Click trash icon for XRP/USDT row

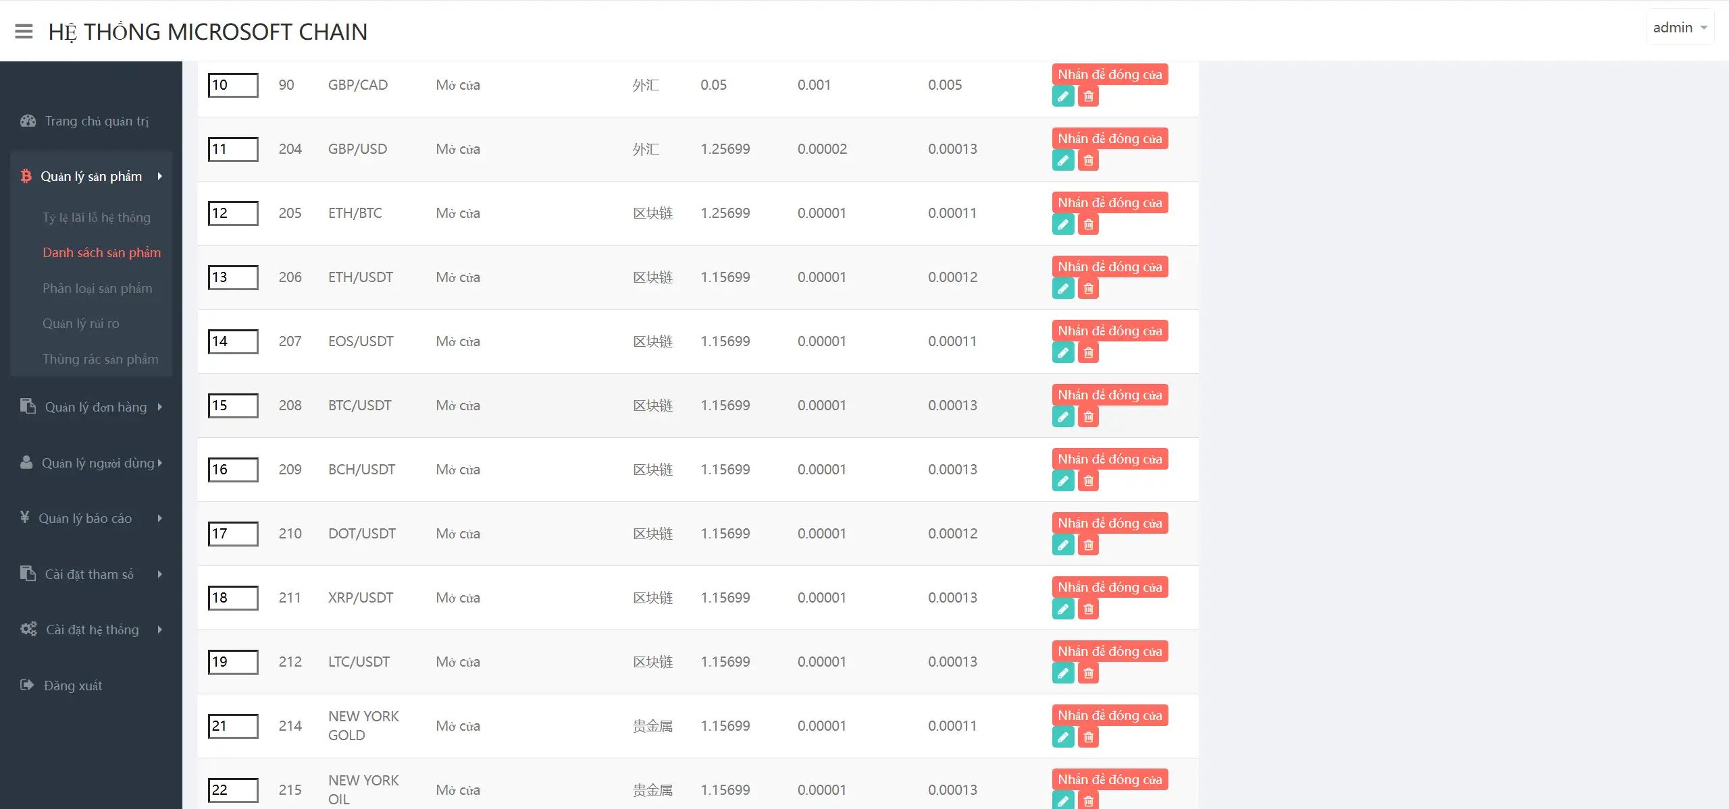(1088, 609)
